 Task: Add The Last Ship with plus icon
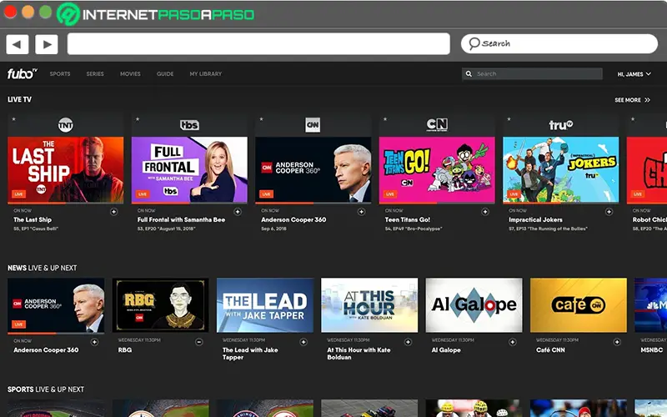pyautogui.click(x=113, y=212)
